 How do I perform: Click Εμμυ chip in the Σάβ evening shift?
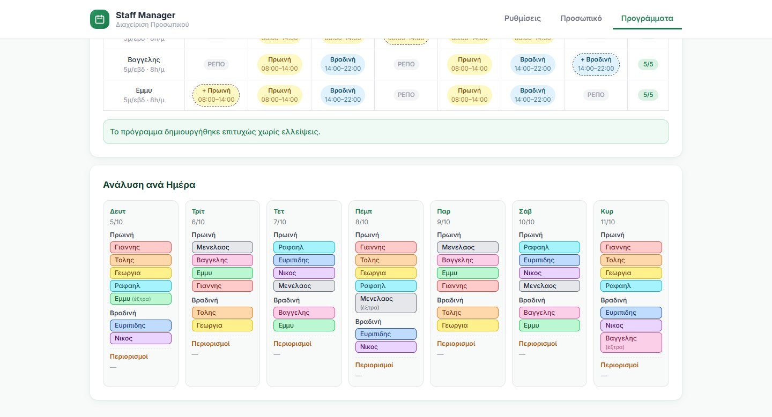coord(550,325)
